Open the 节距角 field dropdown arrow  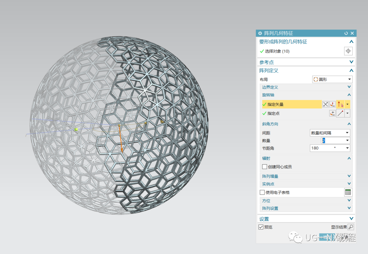(x=347, y=148)
